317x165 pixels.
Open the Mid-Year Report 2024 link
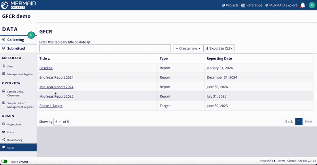click(x=56, y=87)
